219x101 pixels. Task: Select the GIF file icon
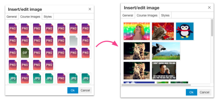click(25, 53)
